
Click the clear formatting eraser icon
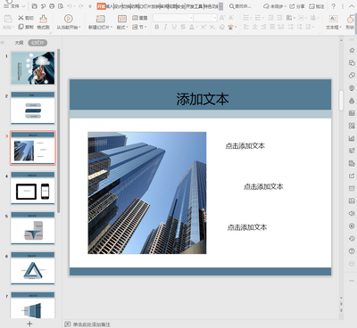221,27
